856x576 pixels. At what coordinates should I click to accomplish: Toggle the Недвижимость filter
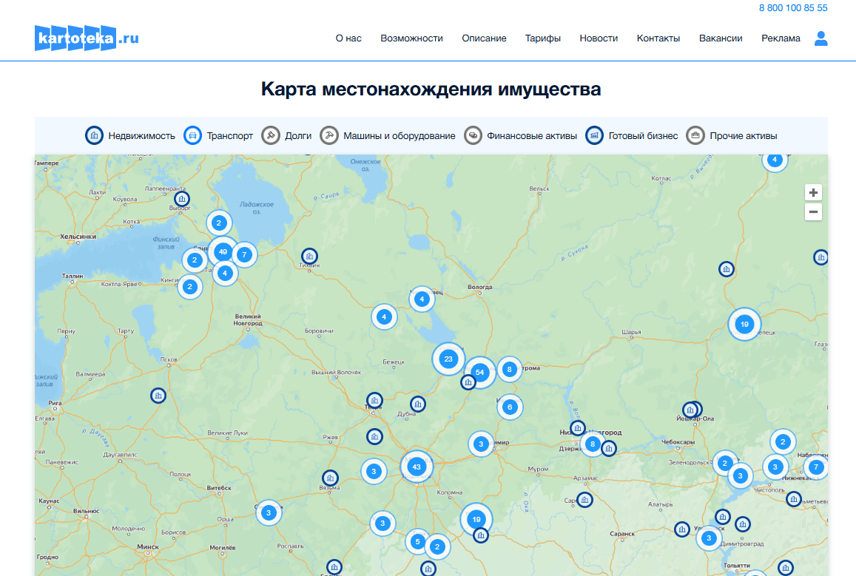[131, 135]
